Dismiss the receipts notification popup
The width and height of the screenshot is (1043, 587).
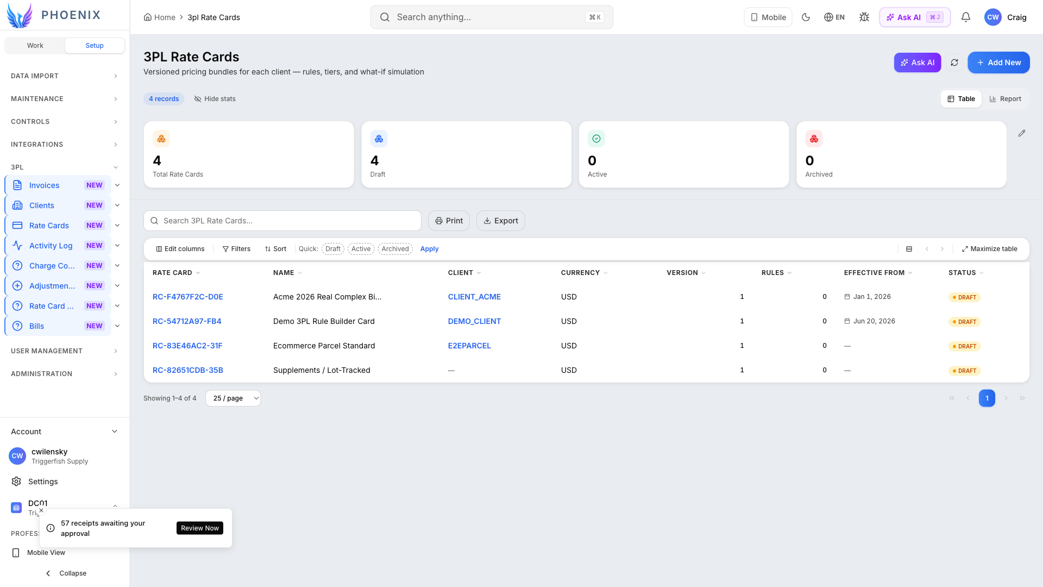pyautogui.click(x=41, y=510)
